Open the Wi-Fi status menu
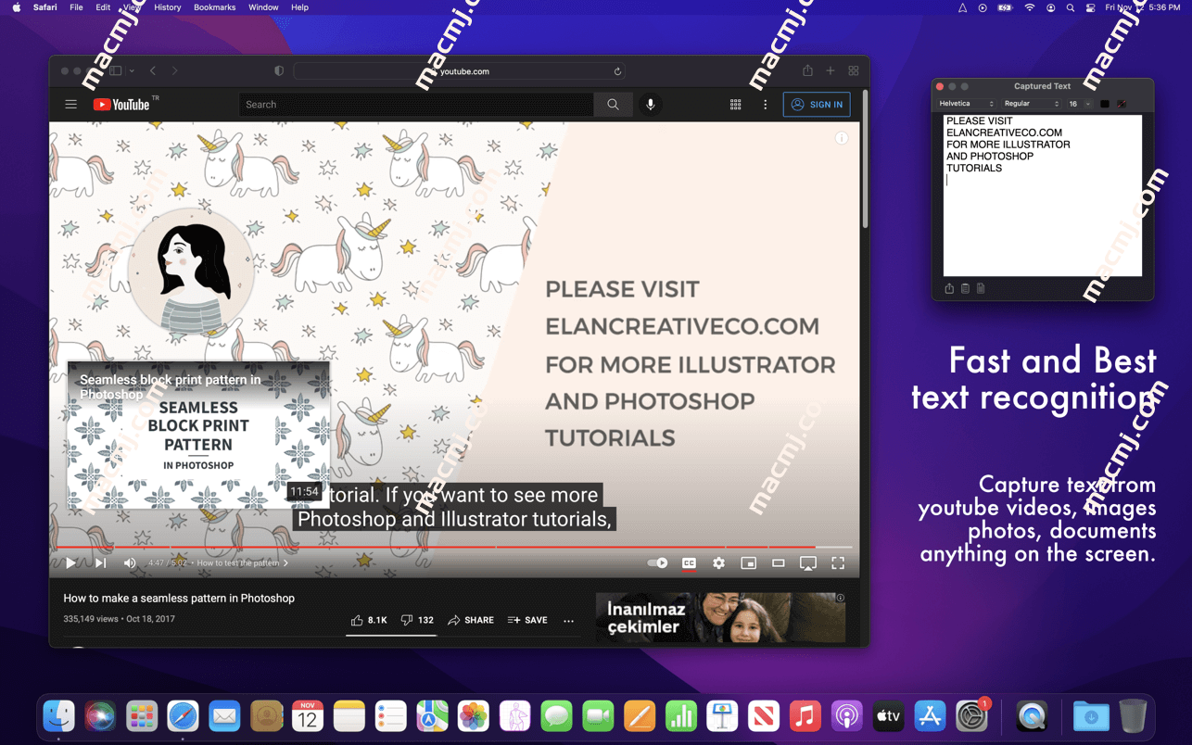Image resolution: width=1192 pixels, height=745 pixels. point(1030,7)
